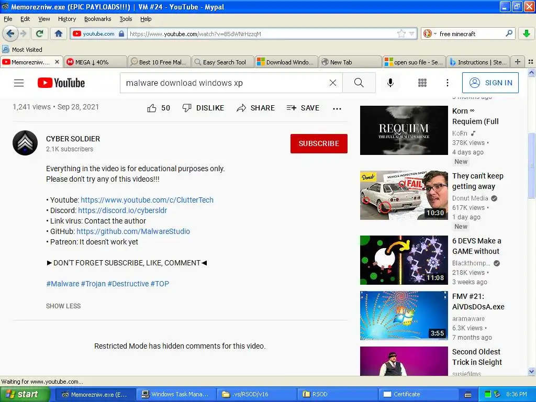Open the green Downloads arrow button
This screenshot has width=536, height=402.
[x=527, y=33]
